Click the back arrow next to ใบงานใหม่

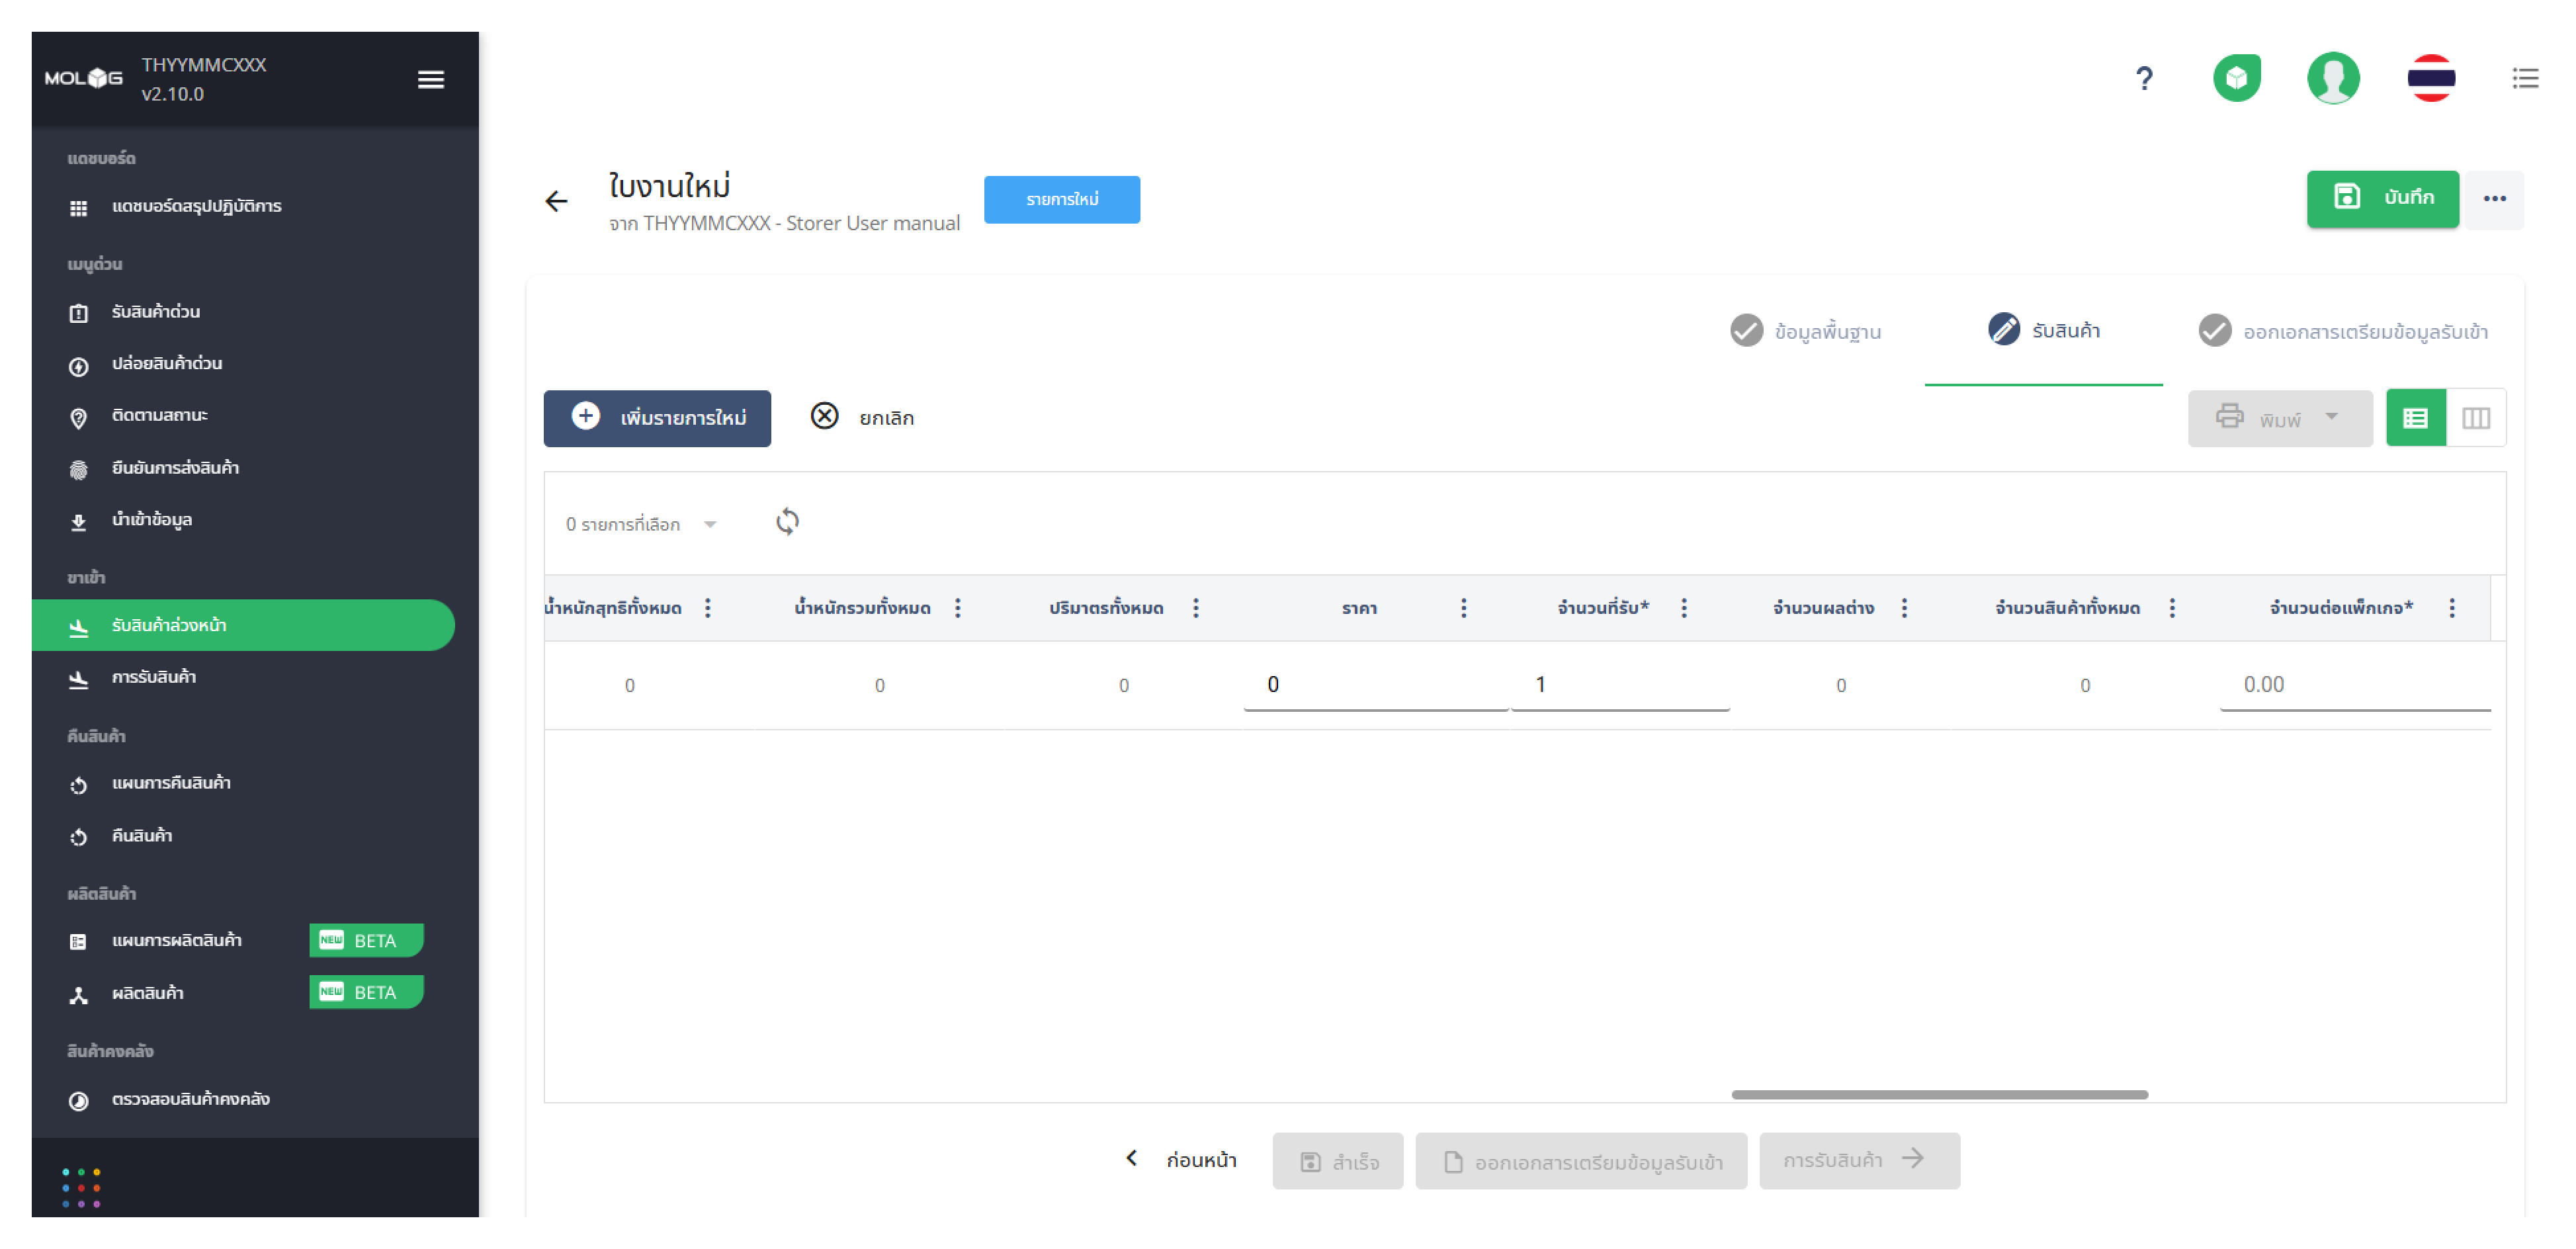(556, 201)
